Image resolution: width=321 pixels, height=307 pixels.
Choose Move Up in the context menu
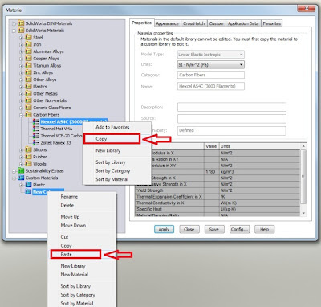[70, 216]
